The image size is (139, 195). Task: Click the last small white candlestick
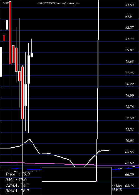32,55
